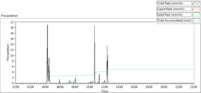Click the Solid Rate (mm/hr) legend label
The width and height of the screenshot is (201, 93).
coord(174,15)
